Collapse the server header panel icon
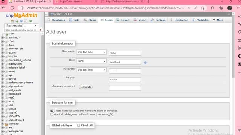This screenshot has height=135, width=241. point(229,14)
